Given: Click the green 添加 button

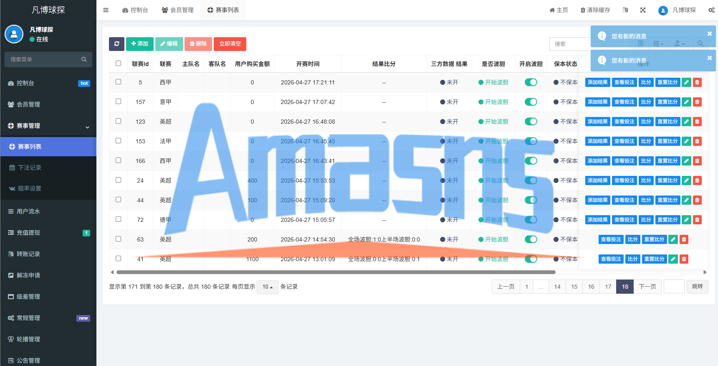Looking at the screenshot, I should pyautogui.click(x=140, y=44).
